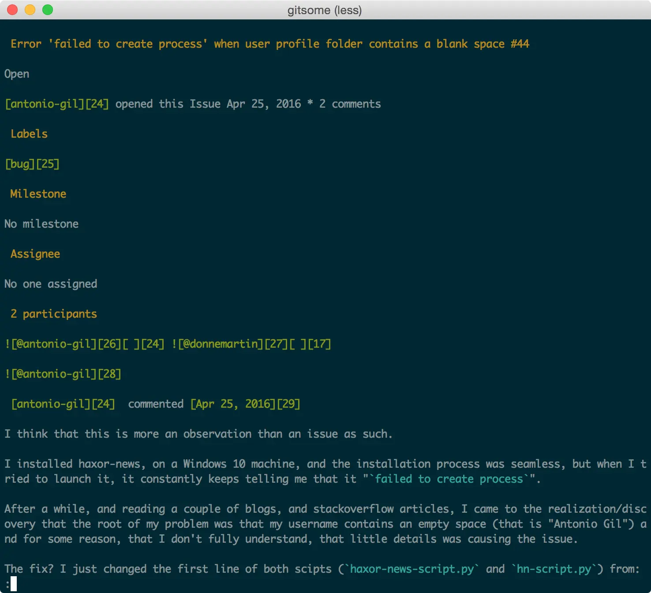Viewport: 651px width, 593px height.
Task: Click the [Apr 25, 2016][29] comment date link
Action: [245, 404]
